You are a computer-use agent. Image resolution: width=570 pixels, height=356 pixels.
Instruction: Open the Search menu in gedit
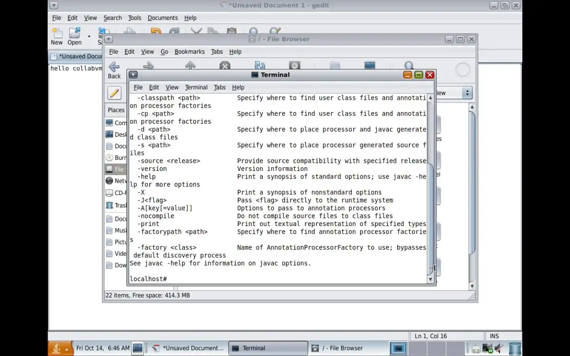(113, 18)
